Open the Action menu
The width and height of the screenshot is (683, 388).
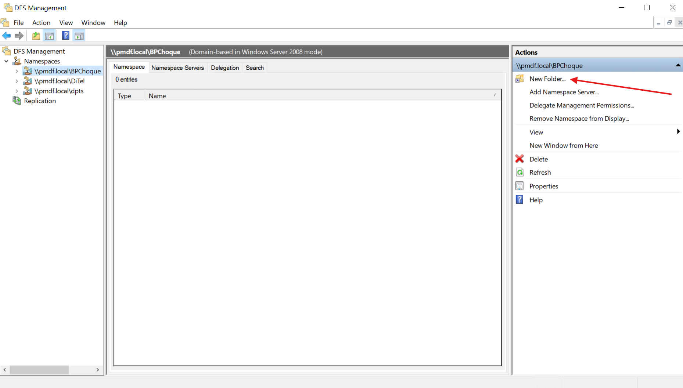pos(41,23)
